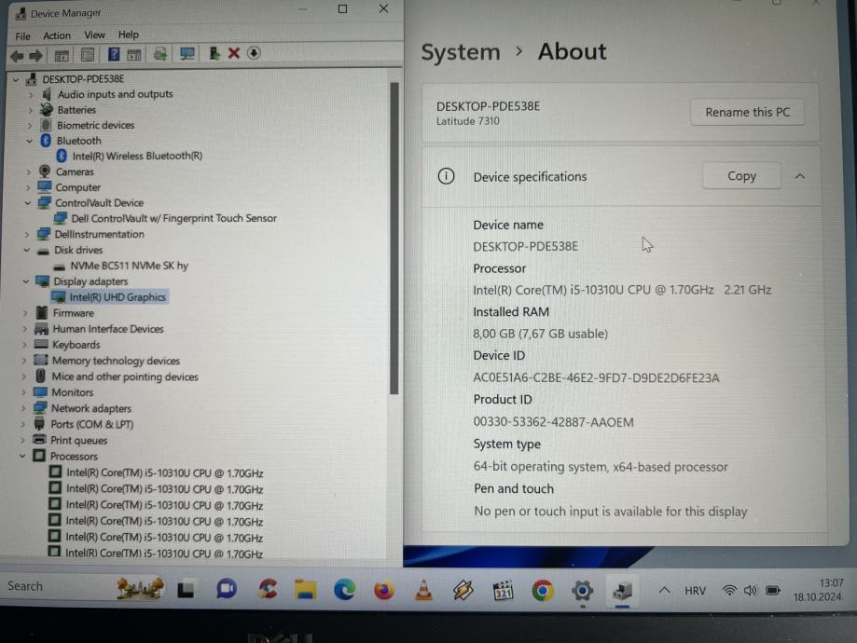Click the HRV language indicator
Screen dimensions: 857x643
point(695,591)
